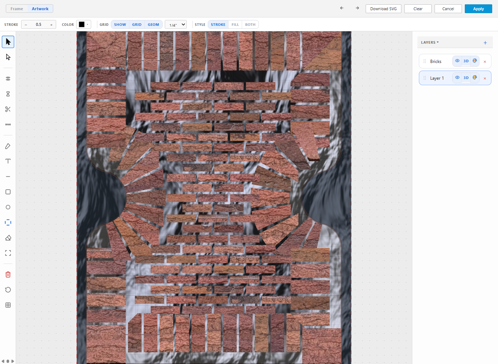
Task: Click the red trash delete icon
Action: [x=8, y=274]
